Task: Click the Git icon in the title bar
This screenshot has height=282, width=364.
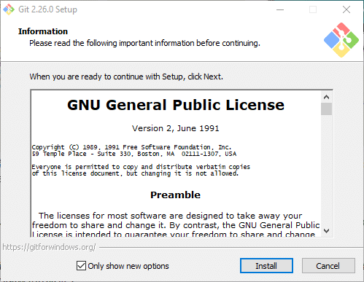Action: click(9, 9)
